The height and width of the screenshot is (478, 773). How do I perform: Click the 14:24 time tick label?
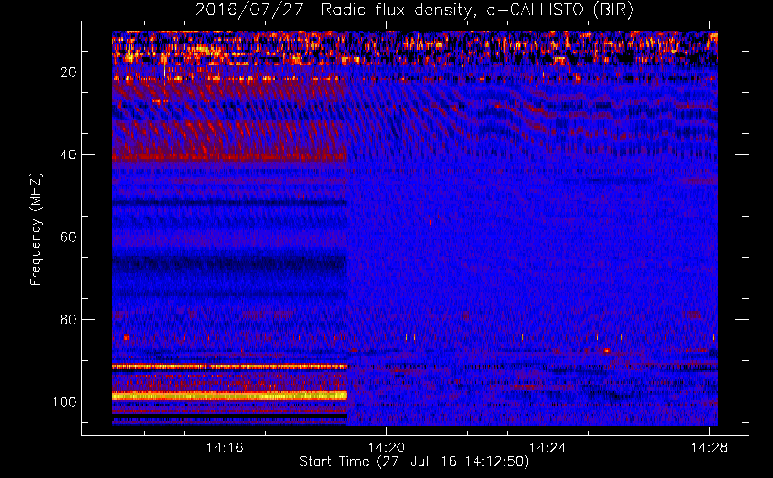548,447
